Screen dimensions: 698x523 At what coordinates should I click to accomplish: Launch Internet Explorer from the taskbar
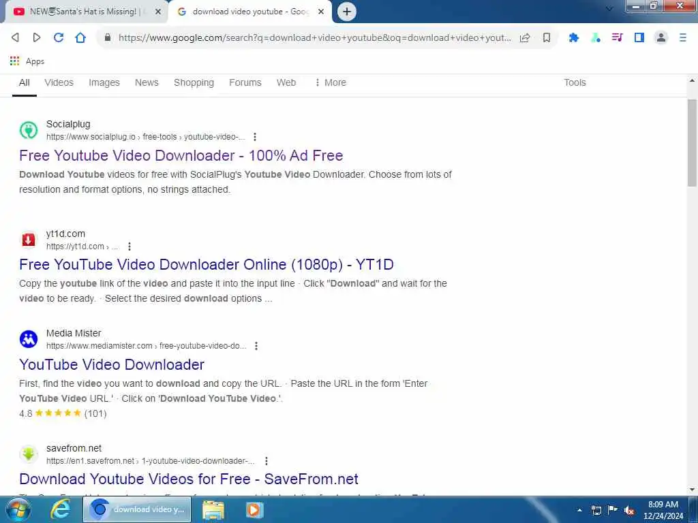[61, 509]
